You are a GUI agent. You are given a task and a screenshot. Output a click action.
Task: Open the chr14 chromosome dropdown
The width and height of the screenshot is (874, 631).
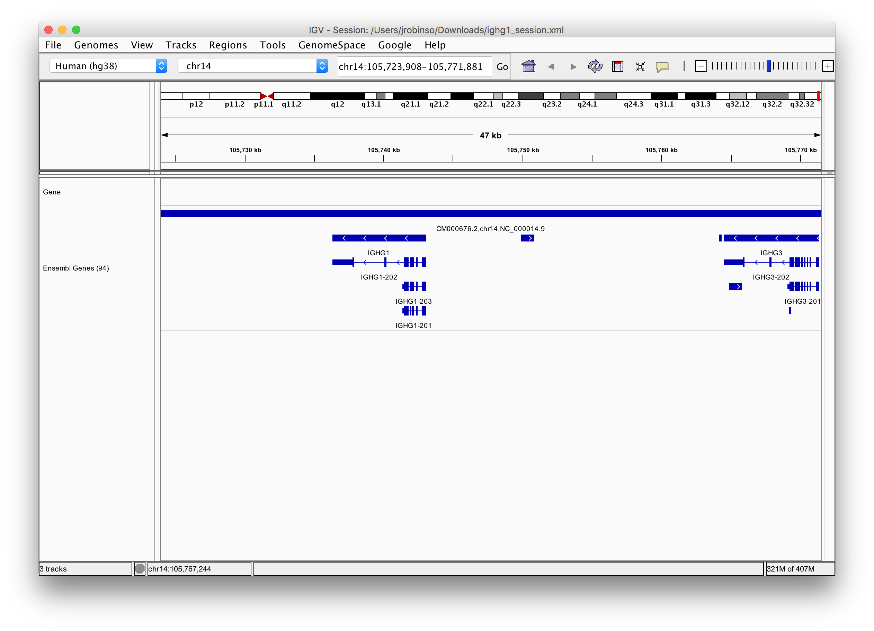[x=252, y=66]
